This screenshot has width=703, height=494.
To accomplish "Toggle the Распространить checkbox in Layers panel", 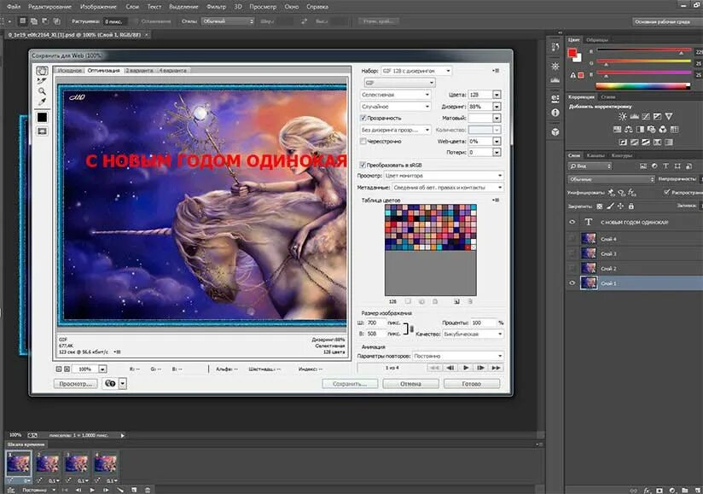I will coord(666,192).
